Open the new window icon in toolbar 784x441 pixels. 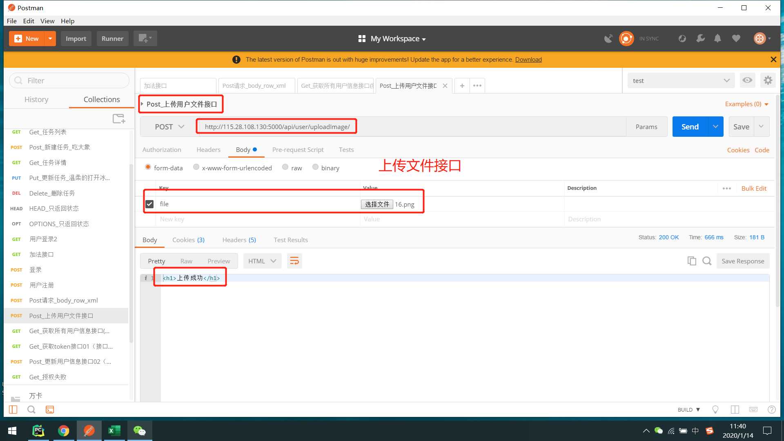[145, 38]
